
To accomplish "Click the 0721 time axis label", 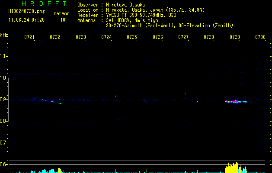I will [x=29, y=37].
